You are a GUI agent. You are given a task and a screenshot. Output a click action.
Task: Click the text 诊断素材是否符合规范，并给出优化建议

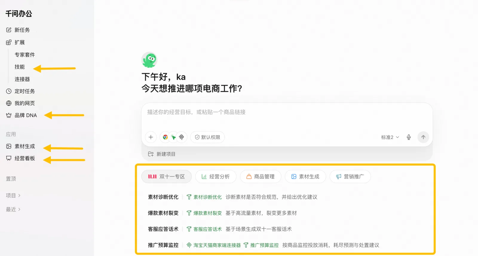pos(272,197)
